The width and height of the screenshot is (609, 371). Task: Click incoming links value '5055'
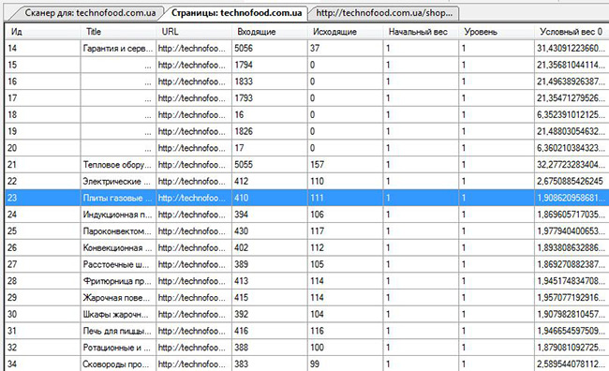coord(270,165)
